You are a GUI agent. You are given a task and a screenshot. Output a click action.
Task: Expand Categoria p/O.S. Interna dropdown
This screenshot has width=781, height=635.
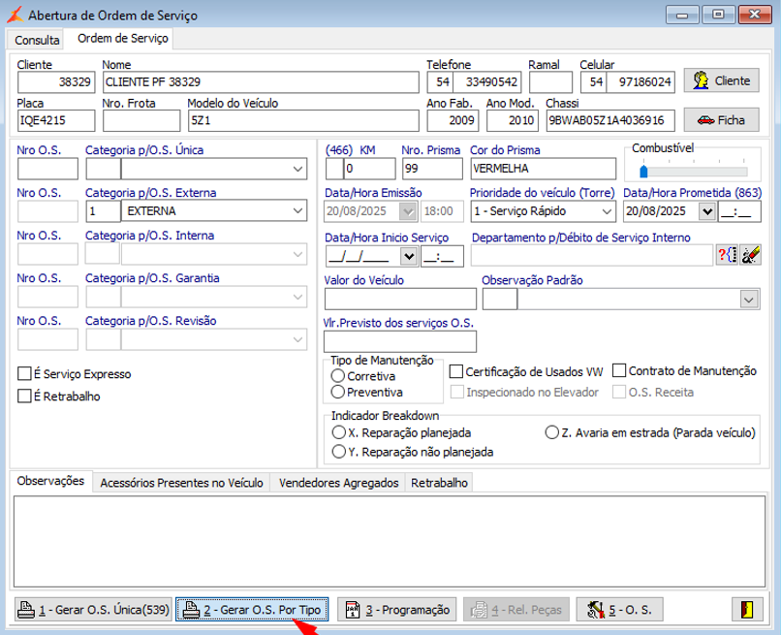(297, 254)
